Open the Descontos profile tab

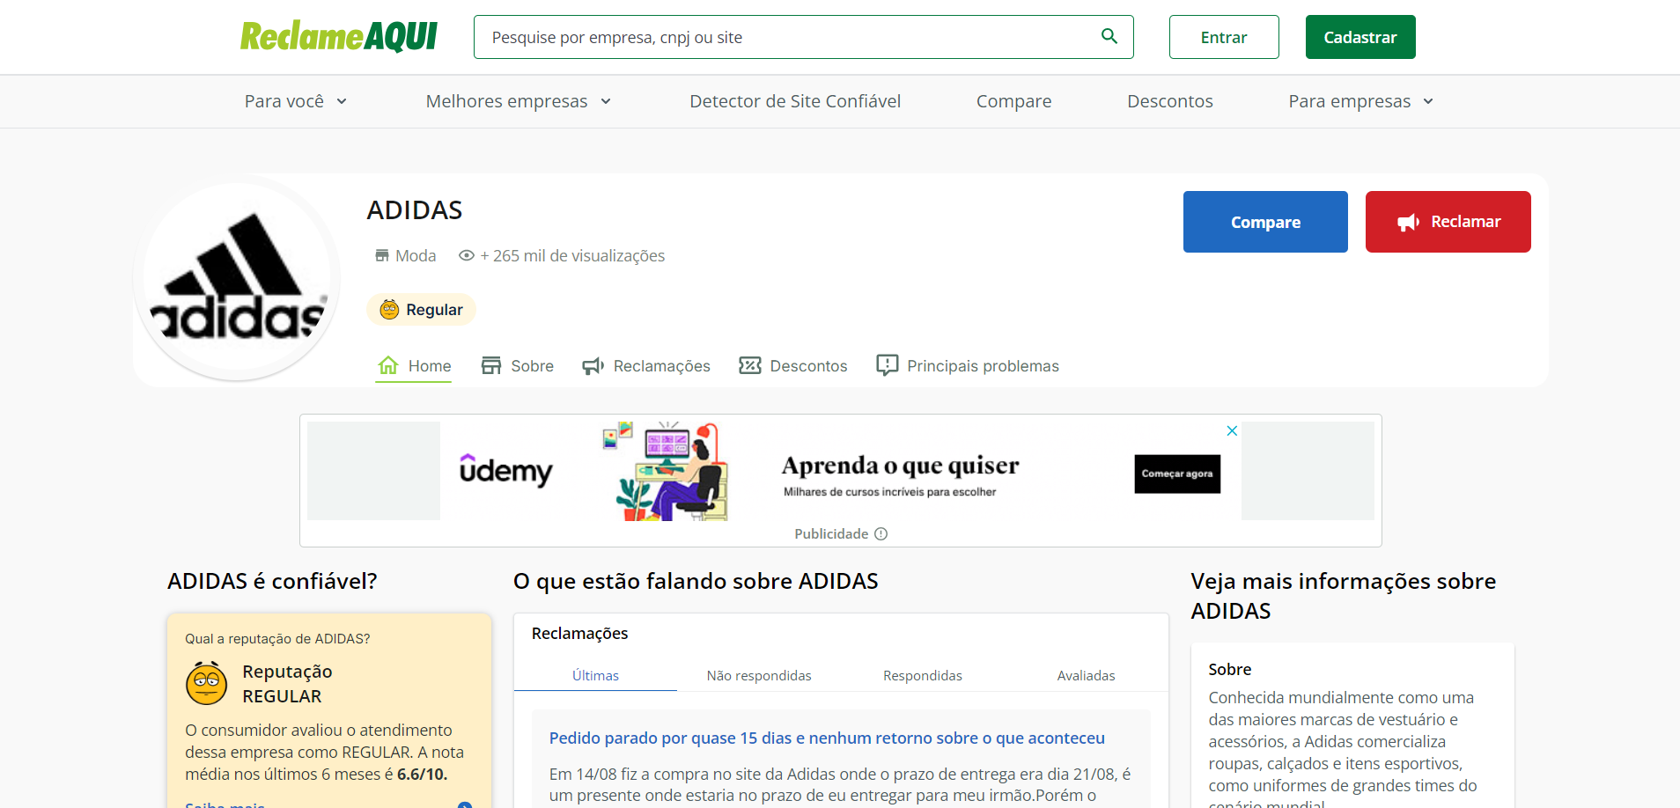pos(793,365)
